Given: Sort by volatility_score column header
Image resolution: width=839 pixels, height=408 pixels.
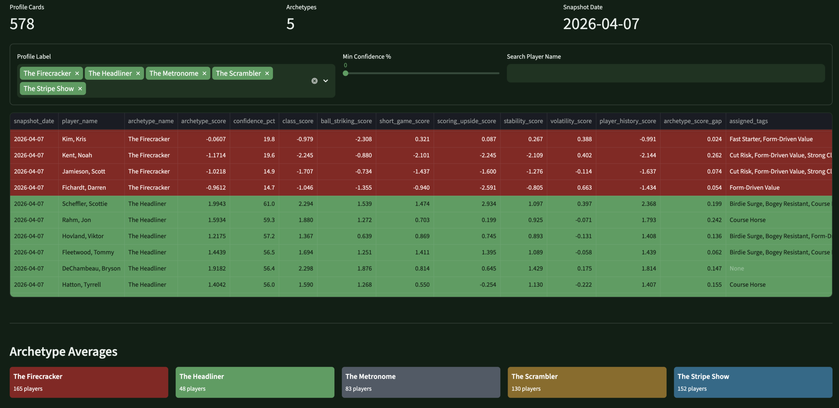Looking at the screenshot, I should (x=571, y=121).
